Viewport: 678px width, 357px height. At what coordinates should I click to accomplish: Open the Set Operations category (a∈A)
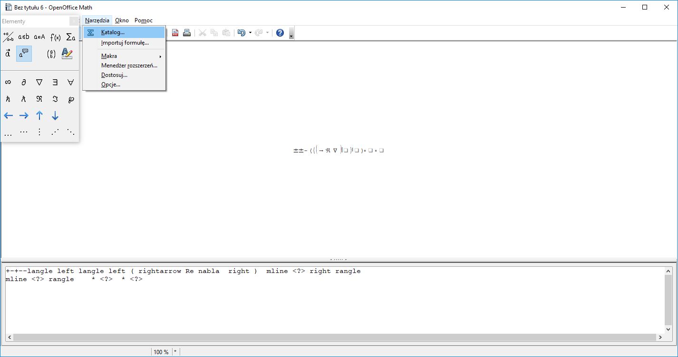click(39, 37)
